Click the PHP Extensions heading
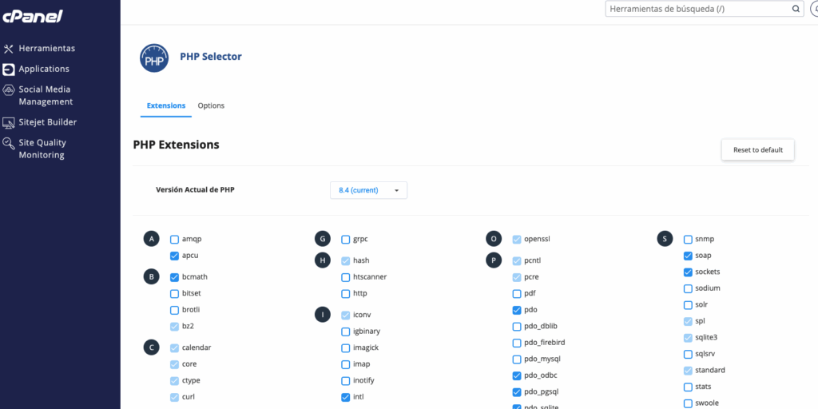The width and height of the screenshot is (818, 409). (176, 145)
